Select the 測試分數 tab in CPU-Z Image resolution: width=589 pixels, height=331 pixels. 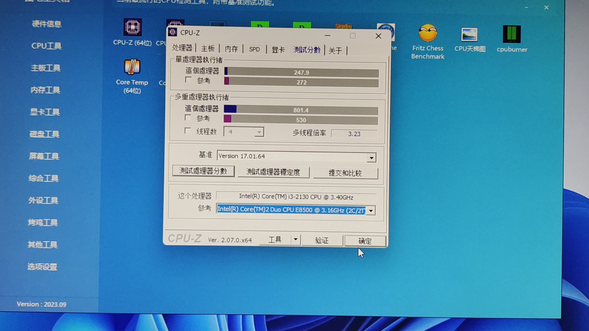(x=307, y=50)
